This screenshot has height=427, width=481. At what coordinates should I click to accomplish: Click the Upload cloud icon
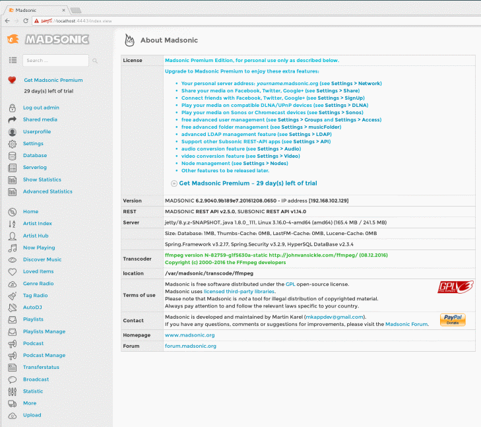(x=12, y=415)
